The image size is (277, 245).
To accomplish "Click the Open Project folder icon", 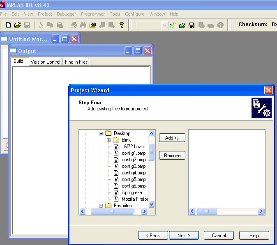I will (x=182, y=25).
